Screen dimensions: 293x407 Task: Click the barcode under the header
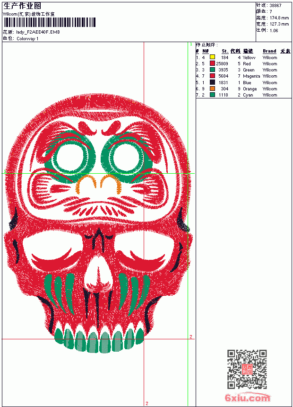[49, 22]
